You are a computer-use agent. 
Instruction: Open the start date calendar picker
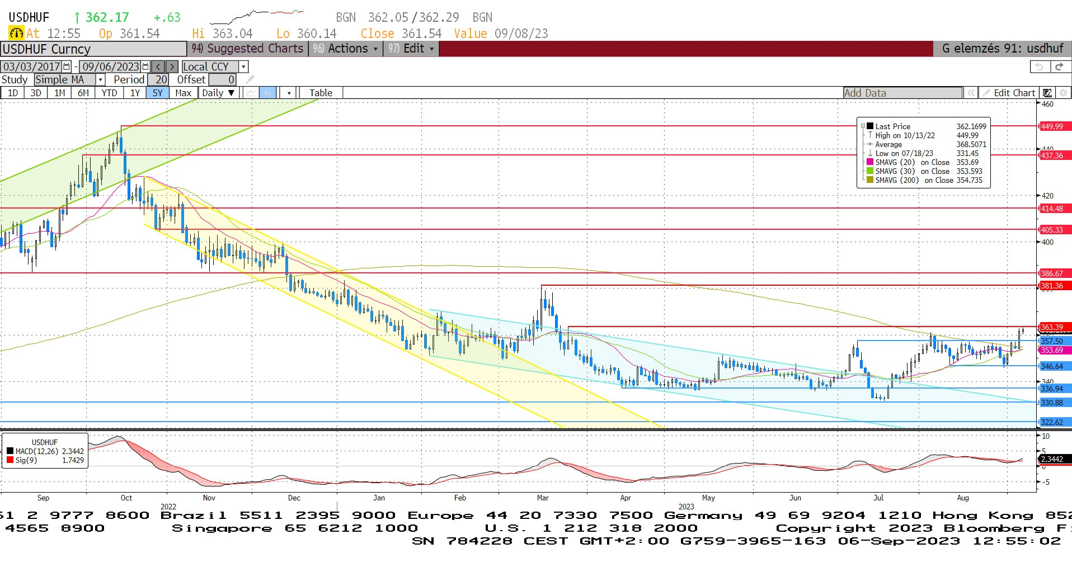(x=67, y=67)
